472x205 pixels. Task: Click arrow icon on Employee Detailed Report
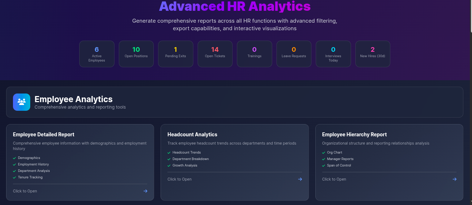point(145,191)
